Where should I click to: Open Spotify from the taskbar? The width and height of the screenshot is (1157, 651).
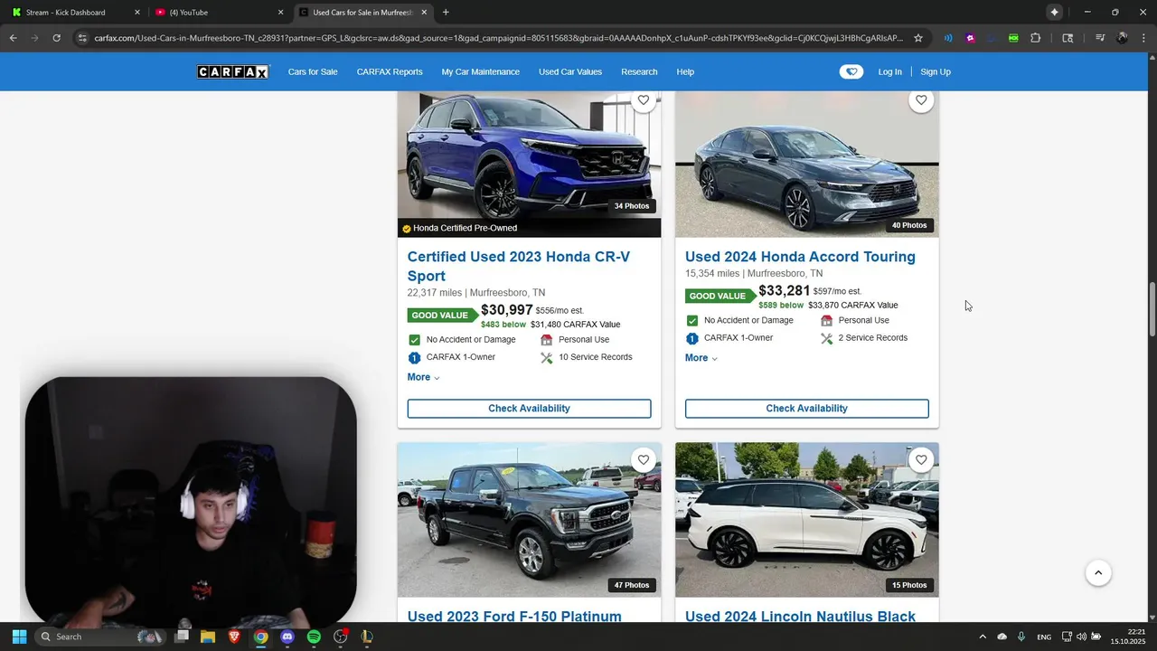tap(314, 637)
